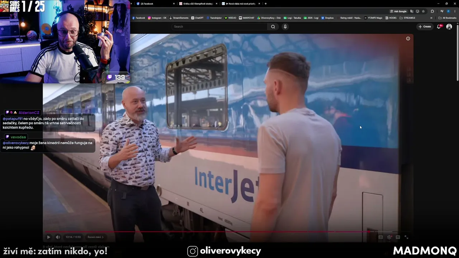Mute the video with the speaker icon
This screenshot has height=258, width=459.
tap(58, 237)
